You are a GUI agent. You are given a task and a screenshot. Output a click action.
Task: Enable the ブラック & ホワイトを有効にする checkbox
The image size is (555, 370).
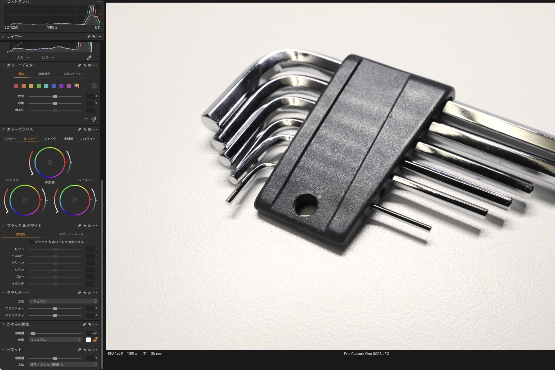pos(31,242)
